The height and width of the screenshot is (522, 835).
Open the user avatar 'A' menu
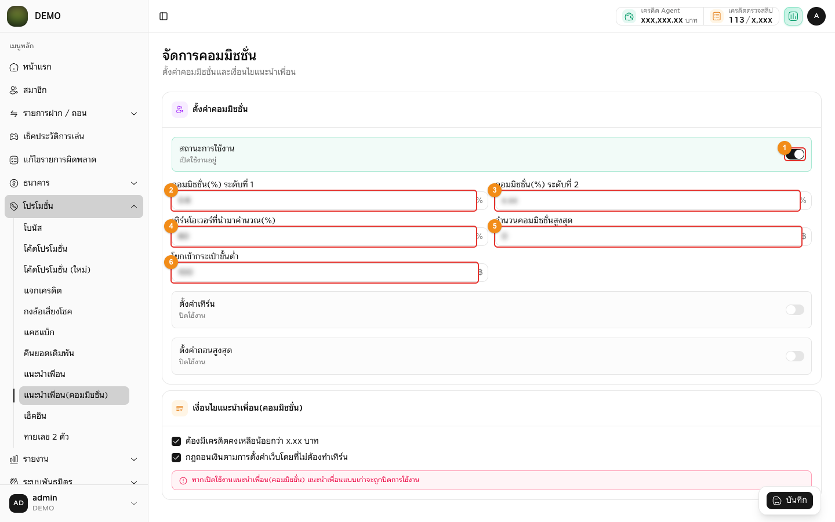[816, 16]
